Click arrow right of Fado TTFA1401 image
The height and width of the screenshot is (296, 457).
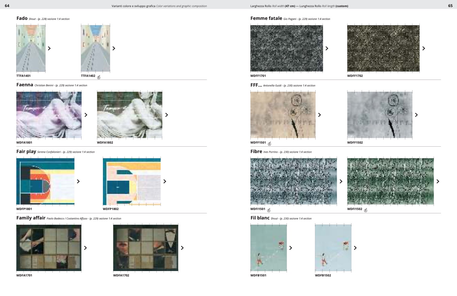(x=49, y=48)
